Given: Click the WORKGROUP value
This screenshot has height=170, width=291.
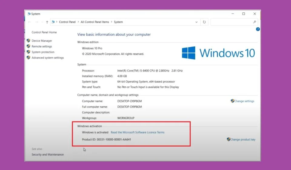Looking at the screenshot, I should [126, 118].
